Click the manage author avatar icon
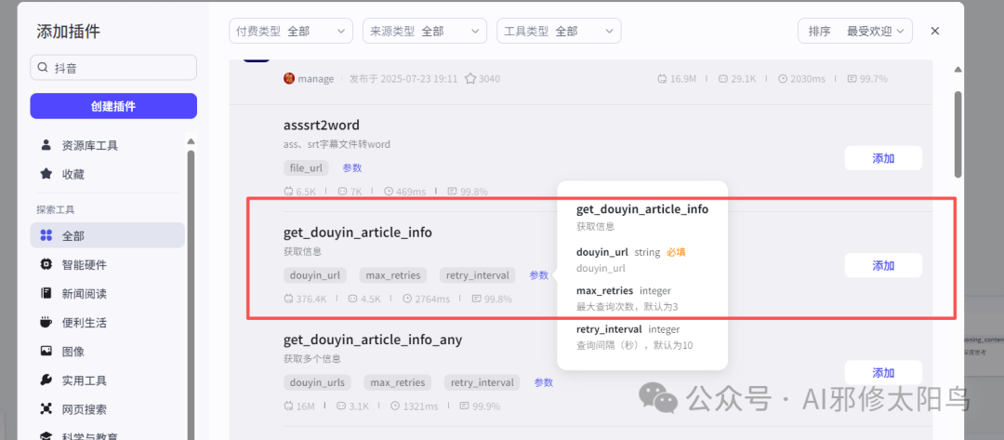 [x=289, y=79]
